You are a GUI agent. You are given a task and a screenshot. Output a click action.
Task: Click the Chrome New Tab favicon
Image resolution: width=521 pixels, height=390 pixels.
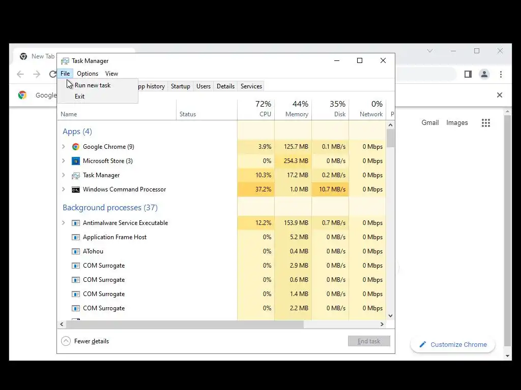(23, 56)
